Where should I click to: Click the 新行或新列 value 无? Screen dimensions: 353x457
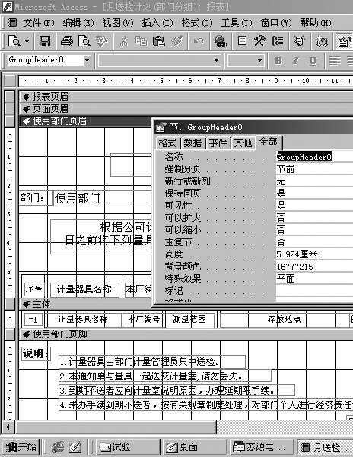[314, 181]
